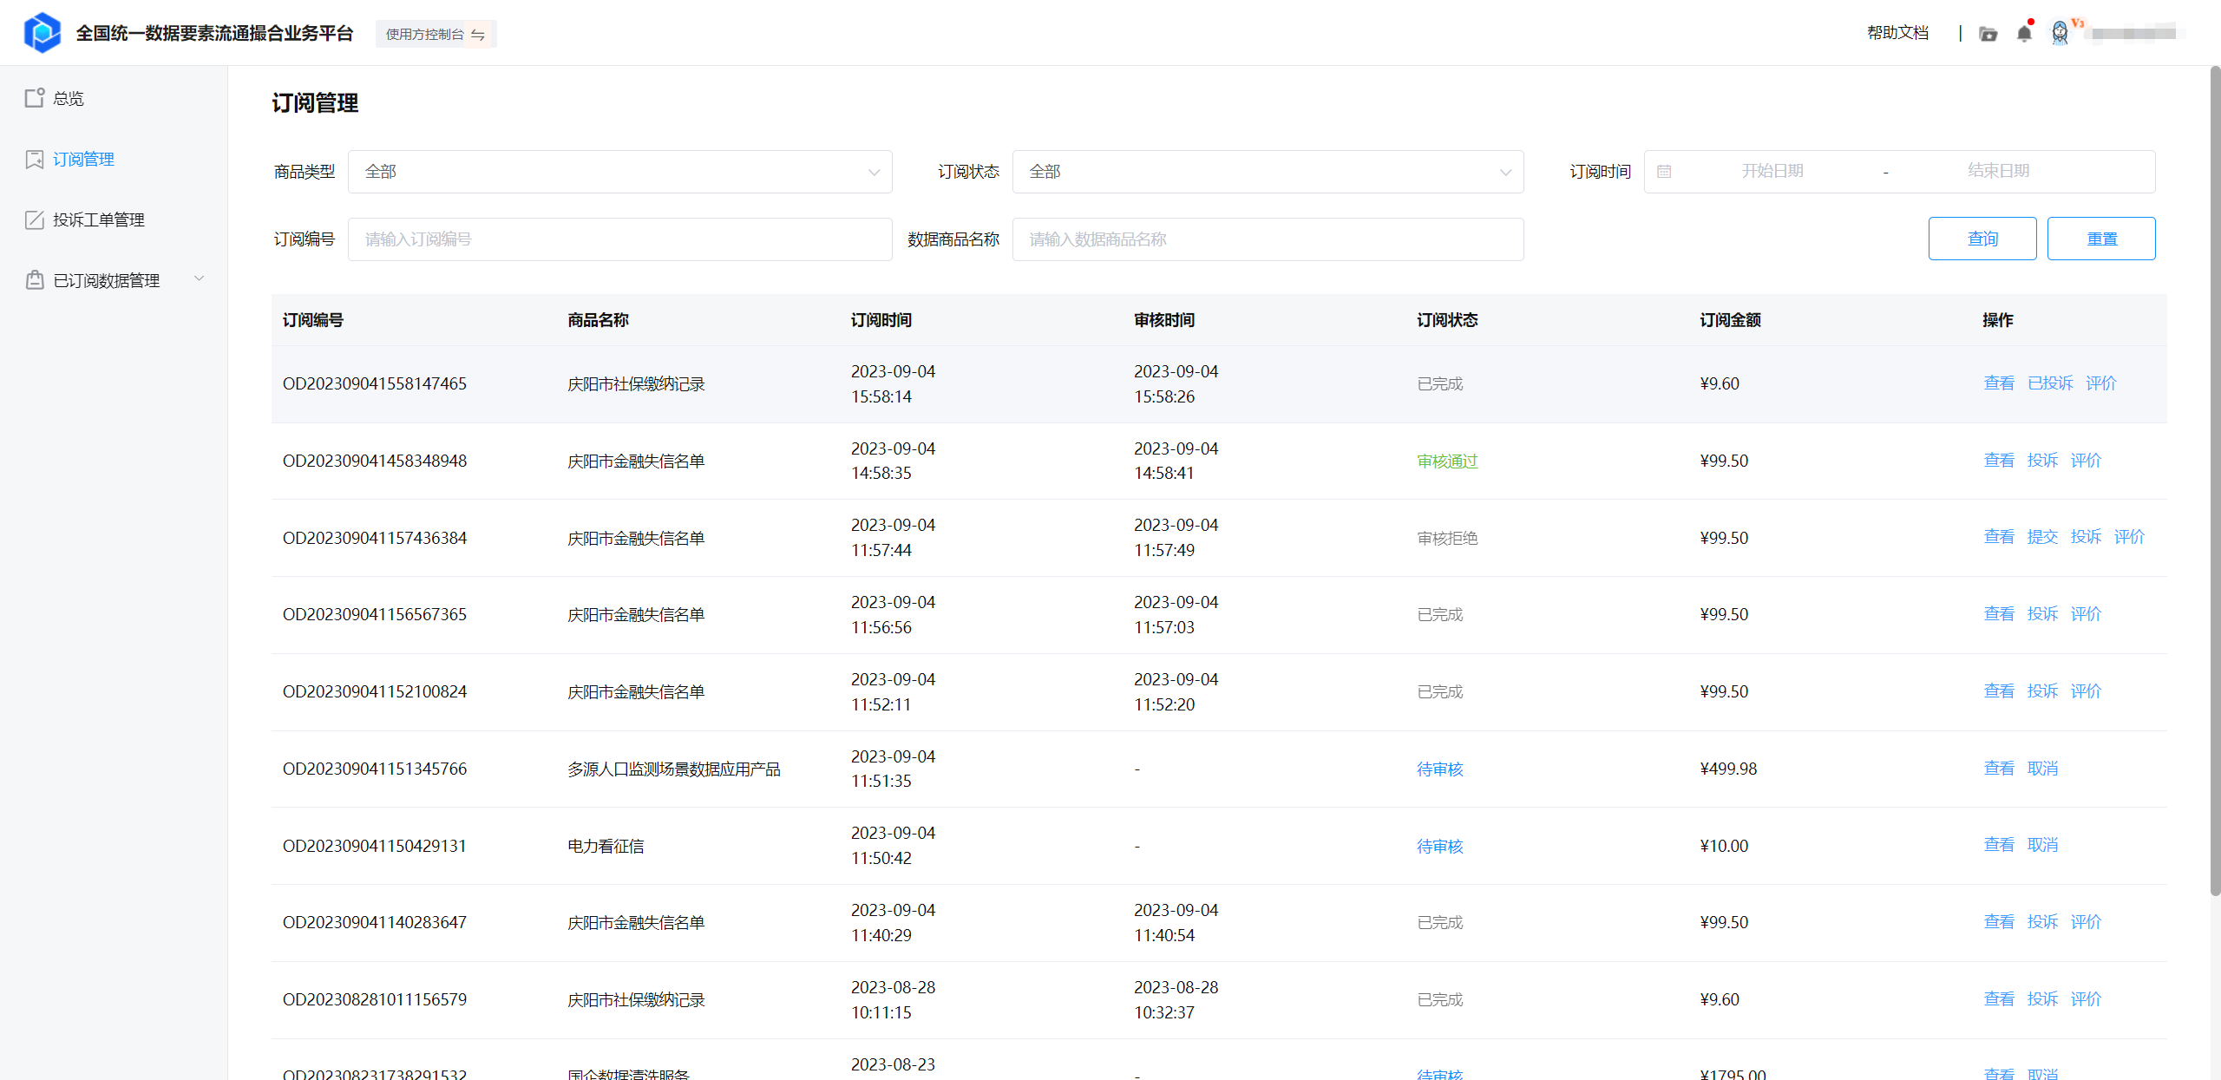The width and height of the screenshot is (2221, 1080).
Task: Open the 商品类型 dropdown
Action: 619,172
